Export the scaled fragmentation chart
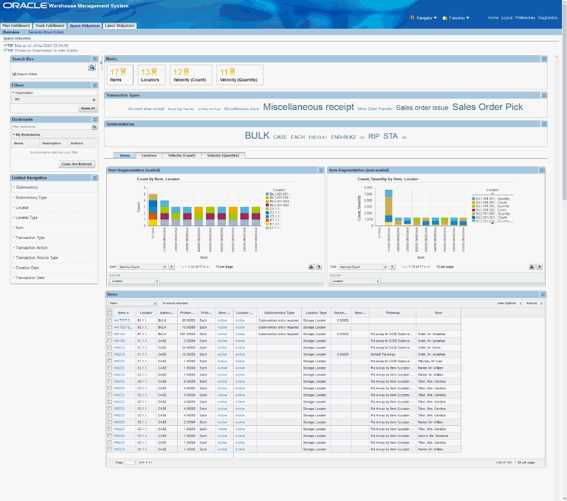Viewport: 567px width, 501px height. pos(319,267)
